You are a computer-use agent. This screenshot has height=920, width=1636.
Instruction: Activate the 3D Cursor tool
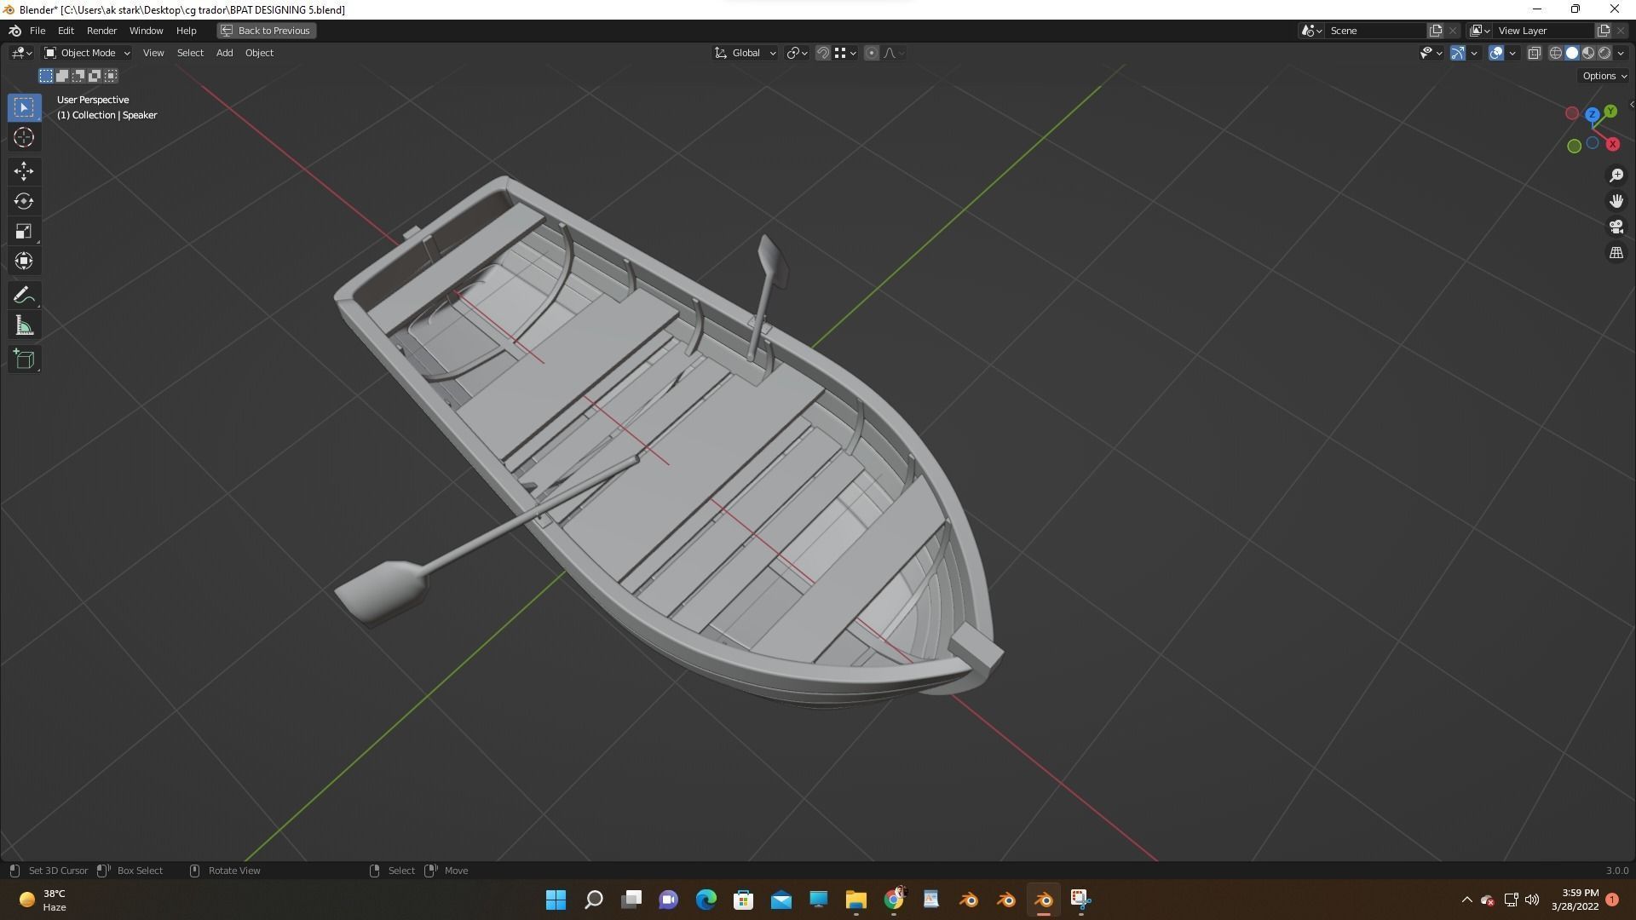click(24, 137)
